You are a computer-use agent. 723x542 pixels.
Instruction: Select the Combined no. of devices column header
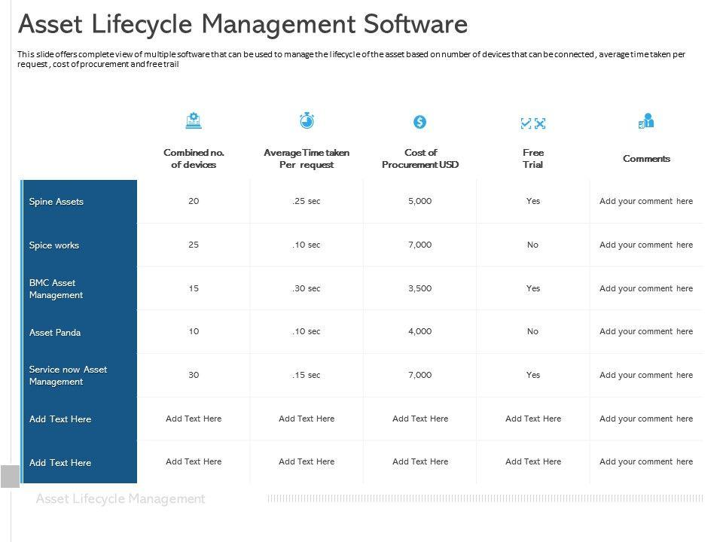click(x=194, y=159)
